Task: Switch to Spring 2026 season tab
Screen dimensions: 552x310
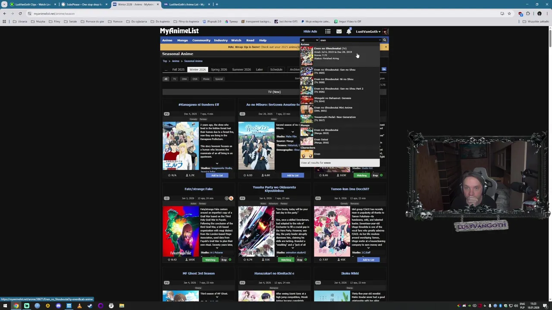Action: [219, 69]
